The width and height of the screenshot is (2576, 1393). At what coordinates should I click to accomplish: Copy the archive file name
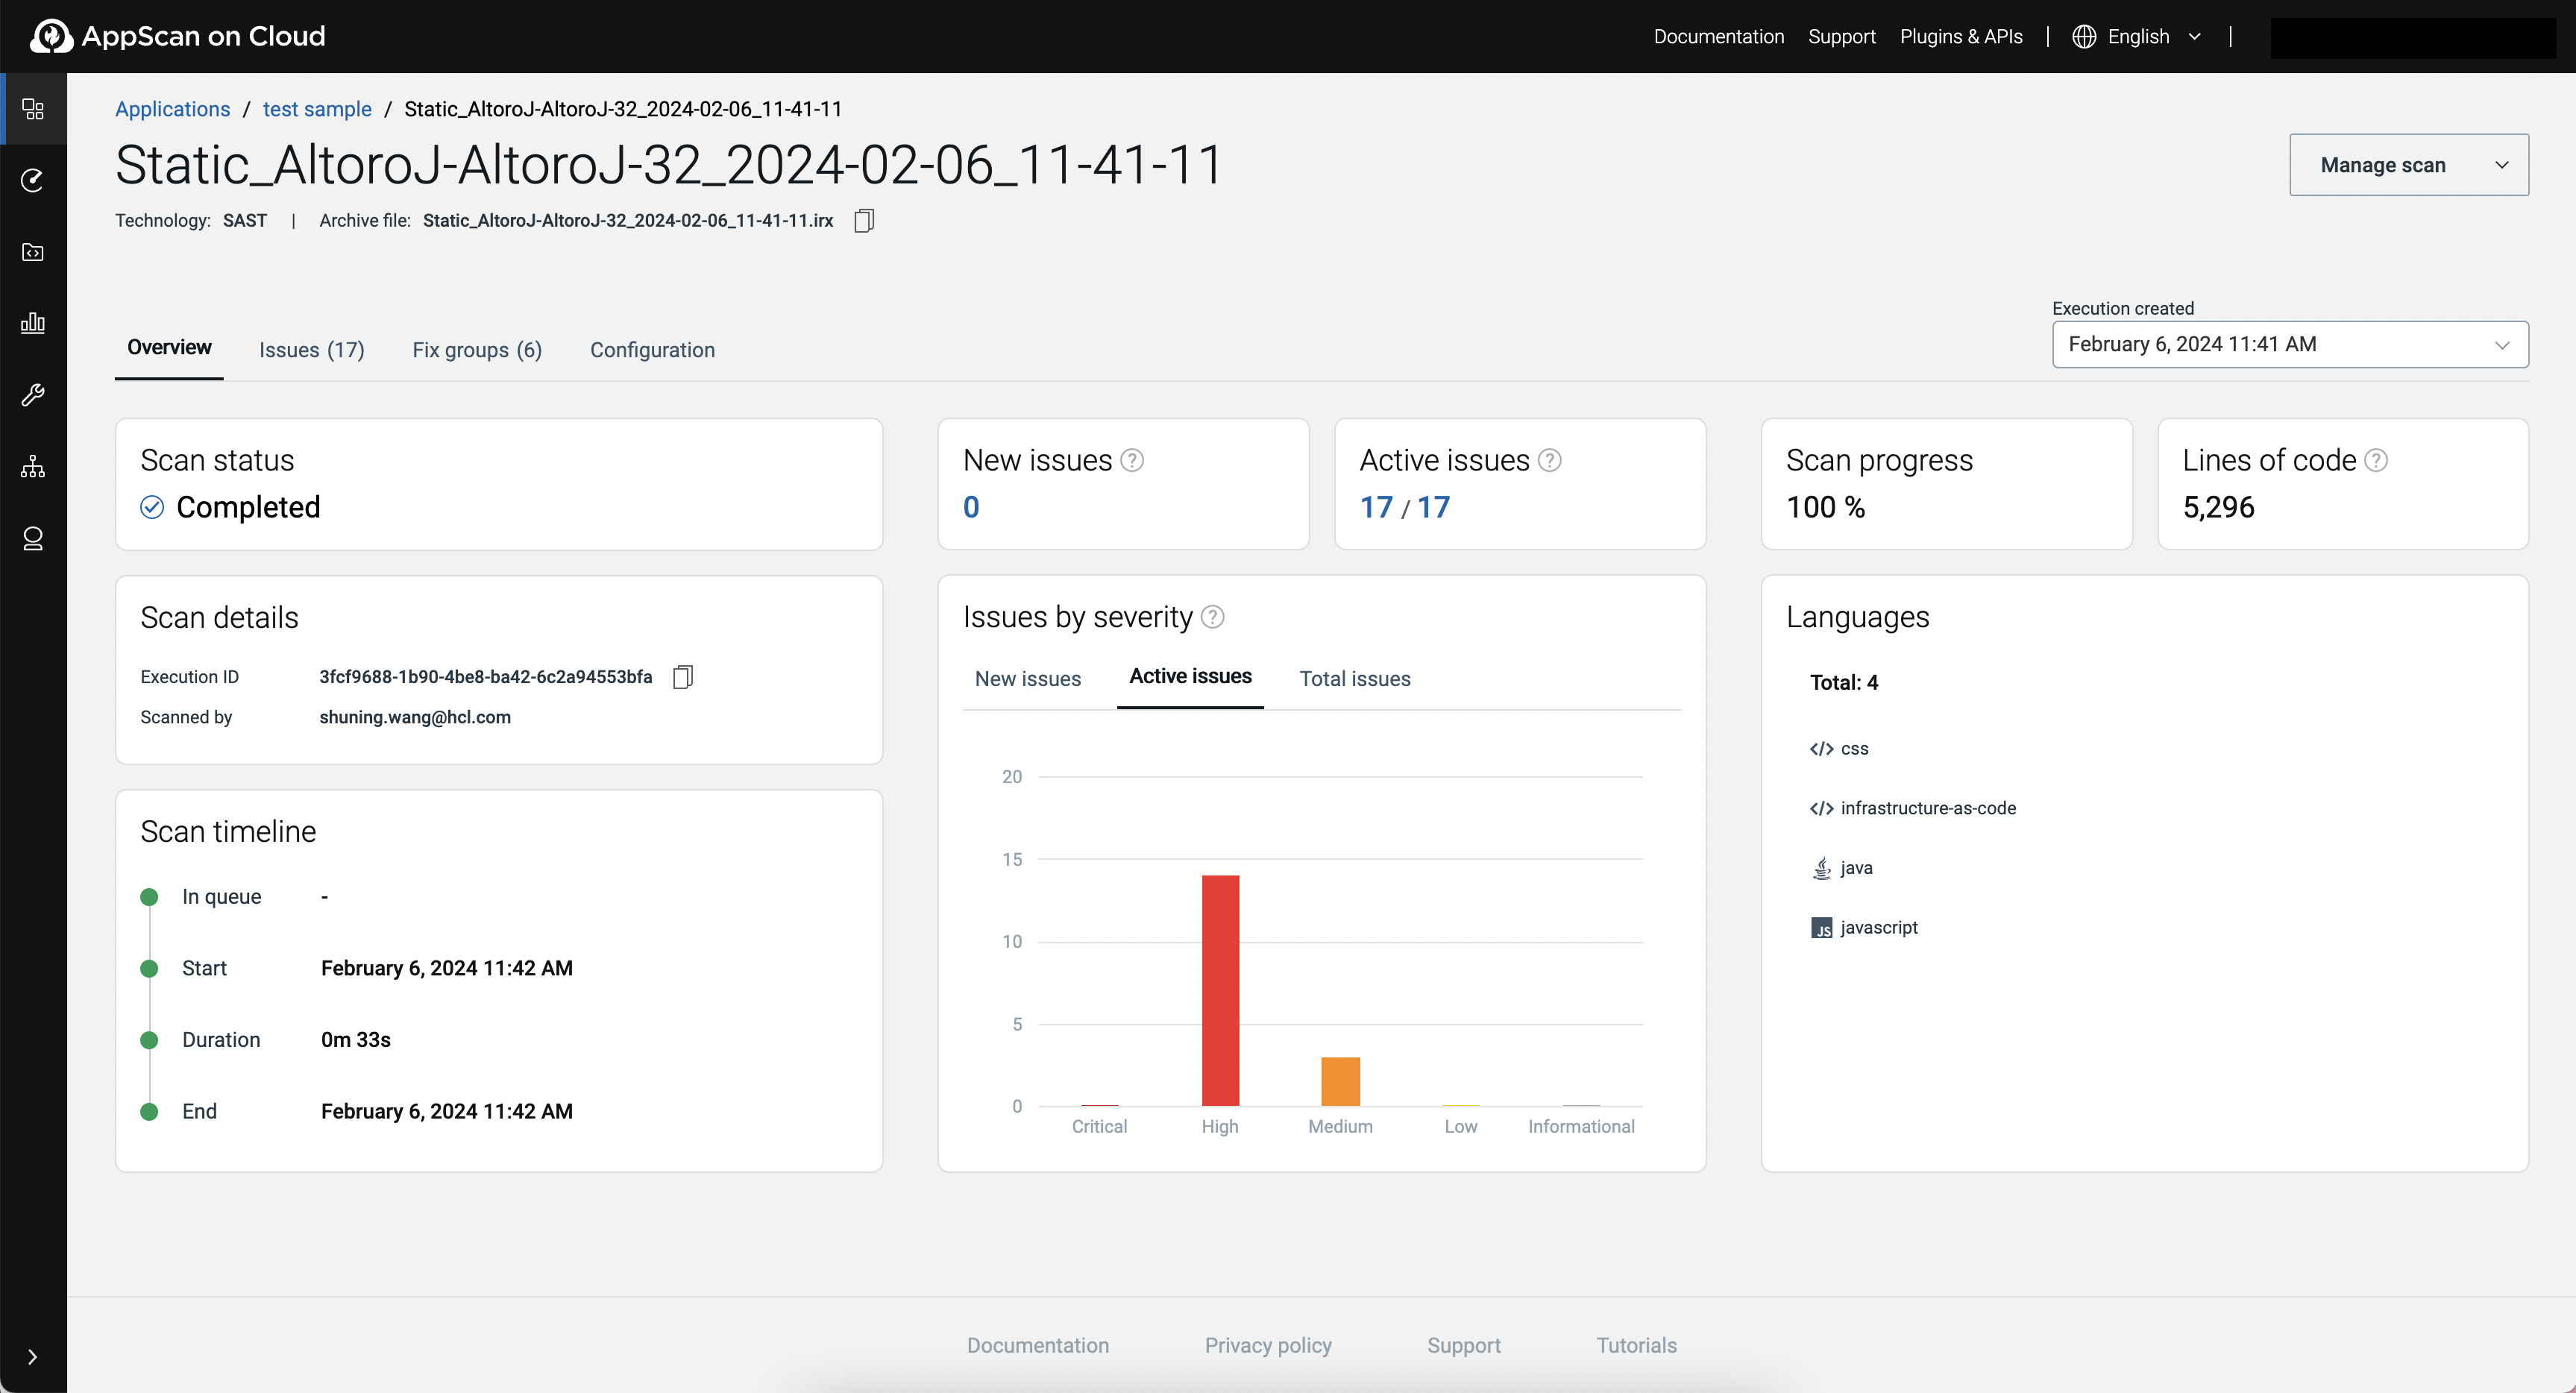coord(864,220)
